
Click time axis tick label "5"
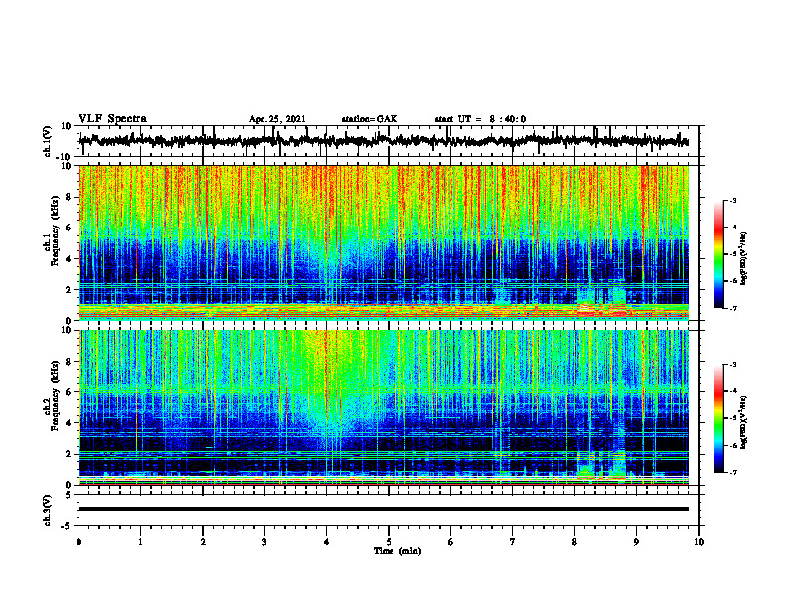tap(389, 542)
